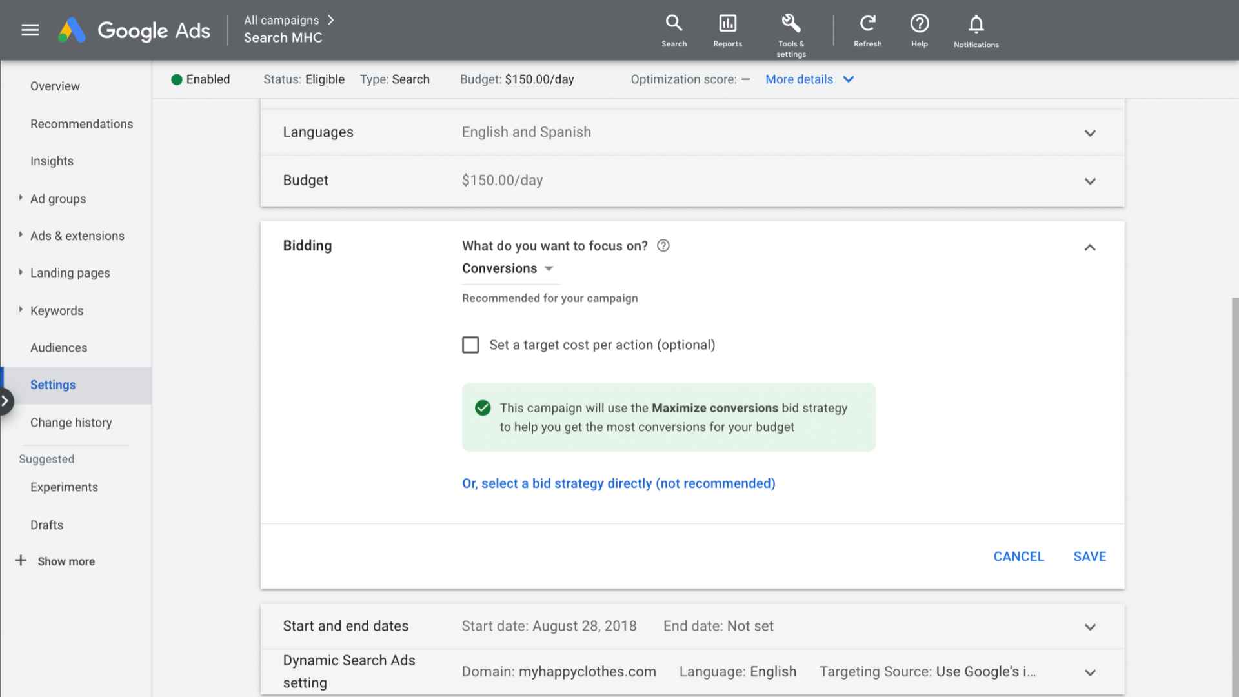Click select a bid strategy directly link
This screenshot has width=1239, height=697.
pyautogui.click(x=618, y=483)
